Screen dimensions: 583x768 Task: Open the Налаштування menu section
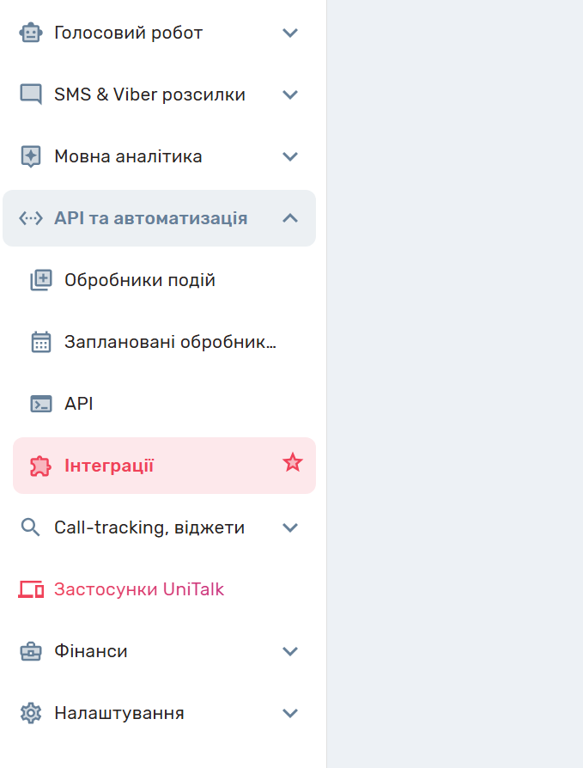(x=119, y=714)
